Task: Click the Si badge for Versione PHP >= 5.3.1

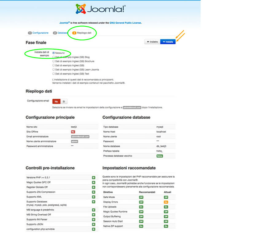Action: [94, 177]
